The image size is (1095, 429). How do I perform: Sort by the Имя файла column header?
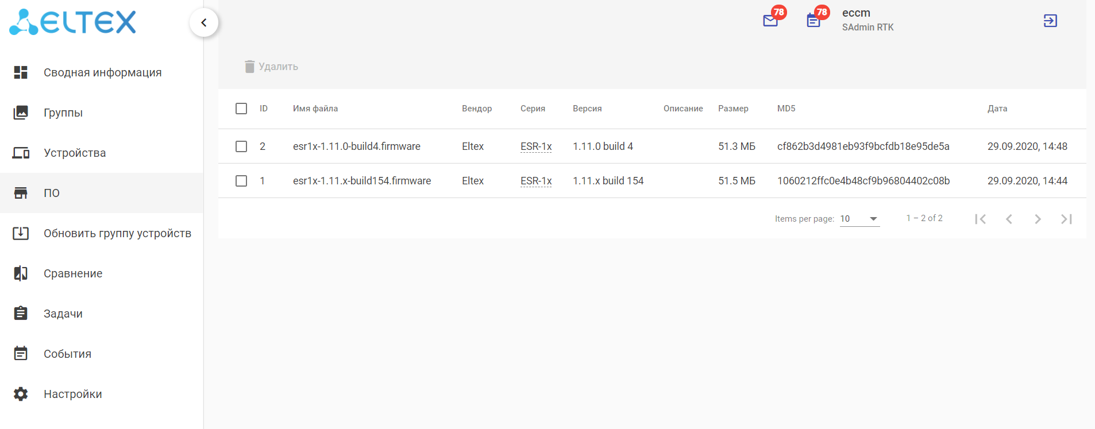pos(315,109)
